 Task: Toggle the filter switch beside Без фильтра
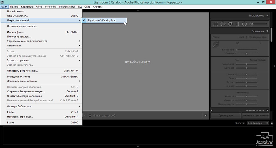click(x=267, y=123)
